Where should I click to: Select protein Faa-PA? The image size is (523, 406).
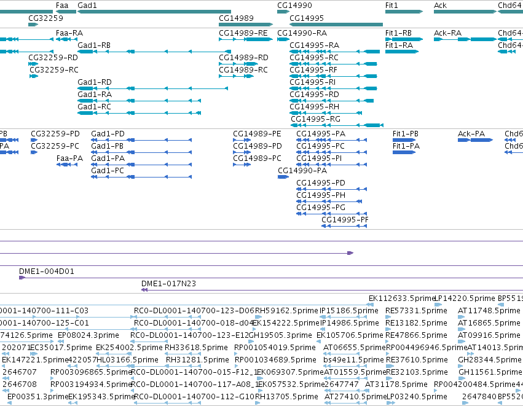(68, 165)
